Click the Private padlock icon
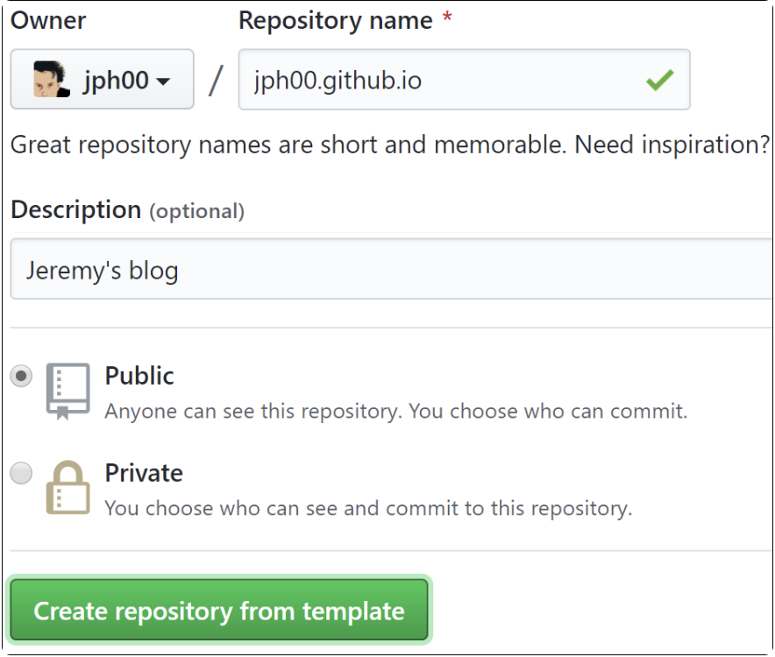775x657 pixels. [x=68, y=487]
